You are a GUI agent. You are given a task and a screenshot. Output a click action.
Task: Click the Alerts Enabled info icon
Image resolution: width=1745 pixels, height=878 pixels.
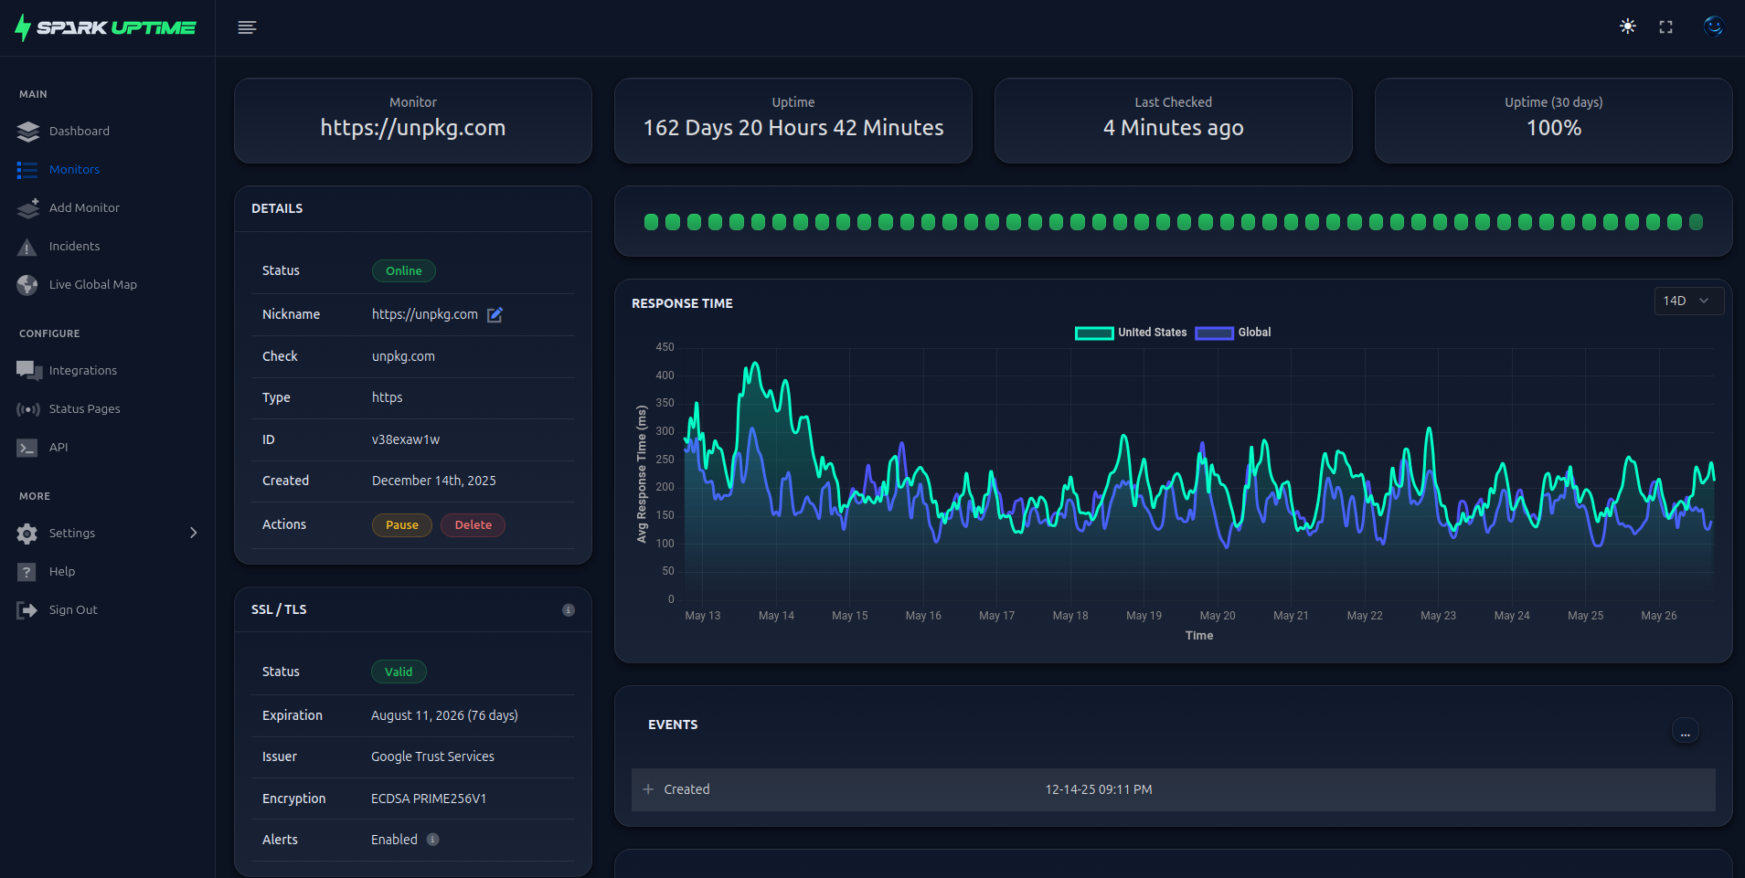433,840
